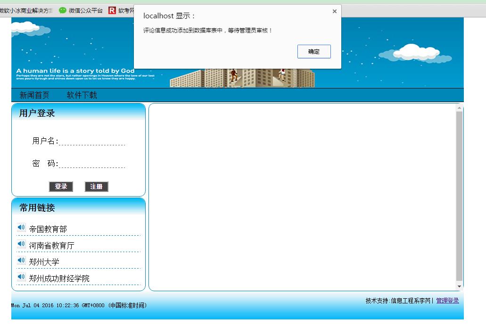
Task: Click the 注册 registration button
Action: (x=96, y=186)
